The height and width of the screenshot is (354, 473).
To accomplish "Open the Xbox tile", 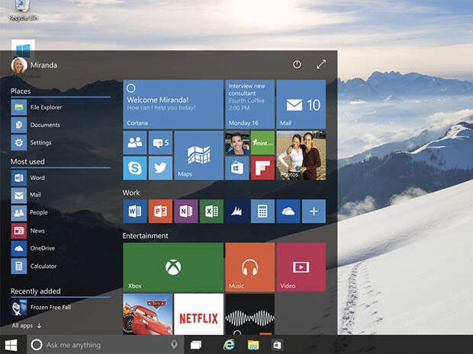I will (173, 267).
